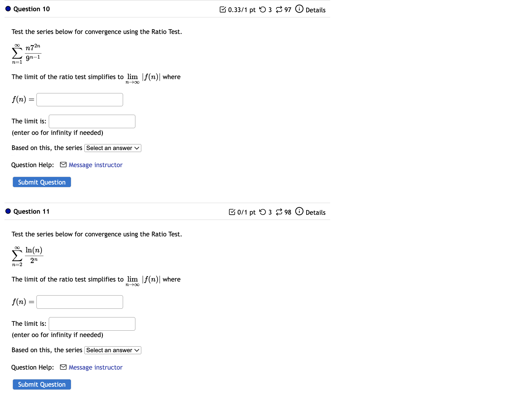This screenshot has width=523, height=401.
Task: Open Details for Question 11
Action: [315, 213]
